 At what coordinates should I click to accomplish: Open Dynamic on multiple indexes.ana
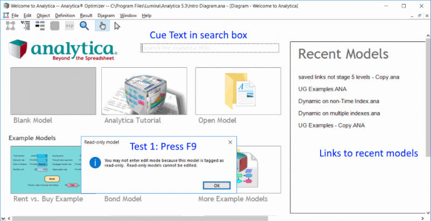[339, 113]
